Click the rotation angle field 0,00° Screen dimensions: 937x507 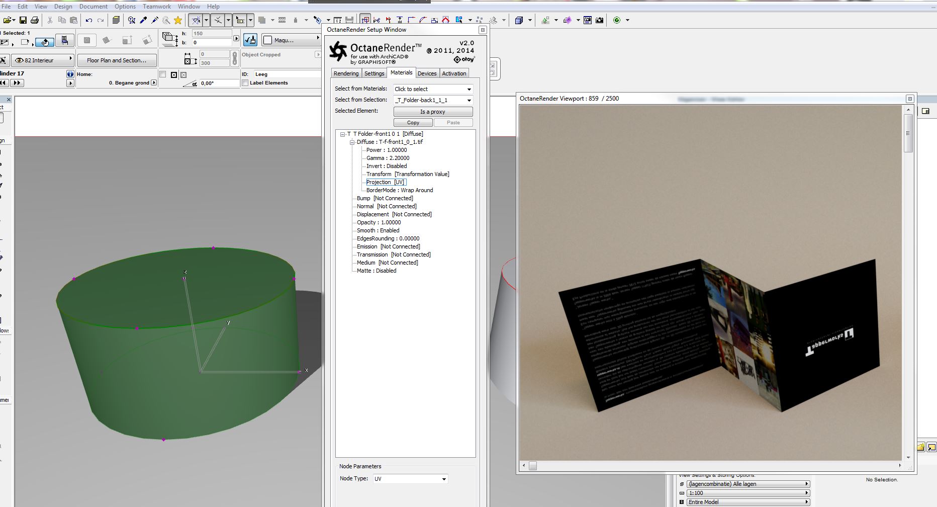point(219,83)
